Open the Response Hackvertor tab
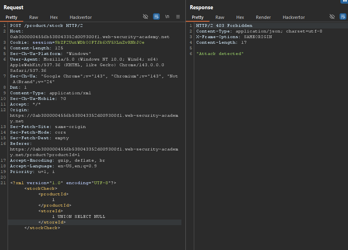348x250 pixels. coord(294,17)
